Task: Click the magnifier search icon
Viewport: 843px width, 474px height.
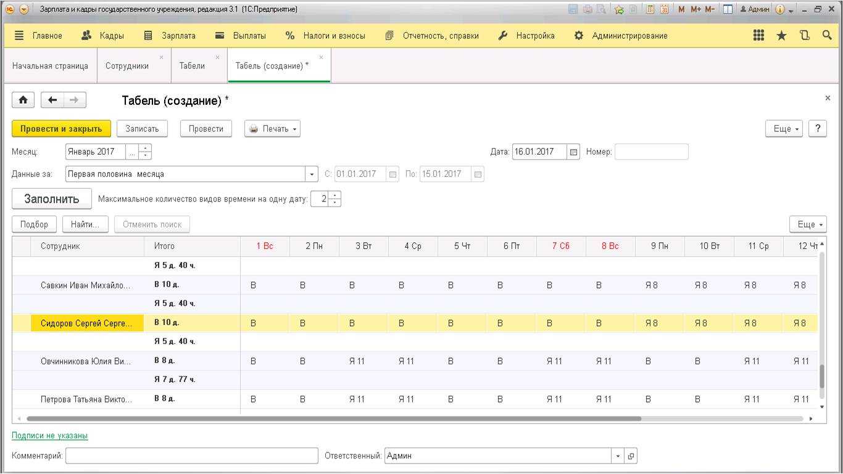Action: point(827,36)
